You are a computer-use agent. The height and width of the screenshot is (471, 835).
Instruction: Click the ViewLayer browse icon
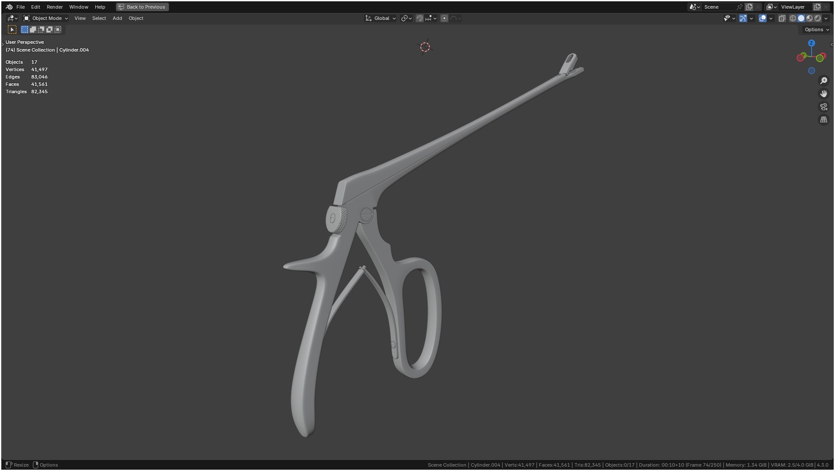[771, 7]
